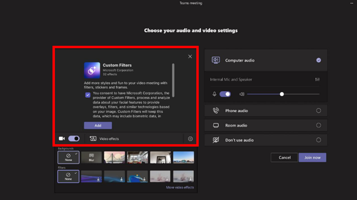Choose the blue sky landscape background
This screenshot has height=200, width=357.
coord(183,158)
